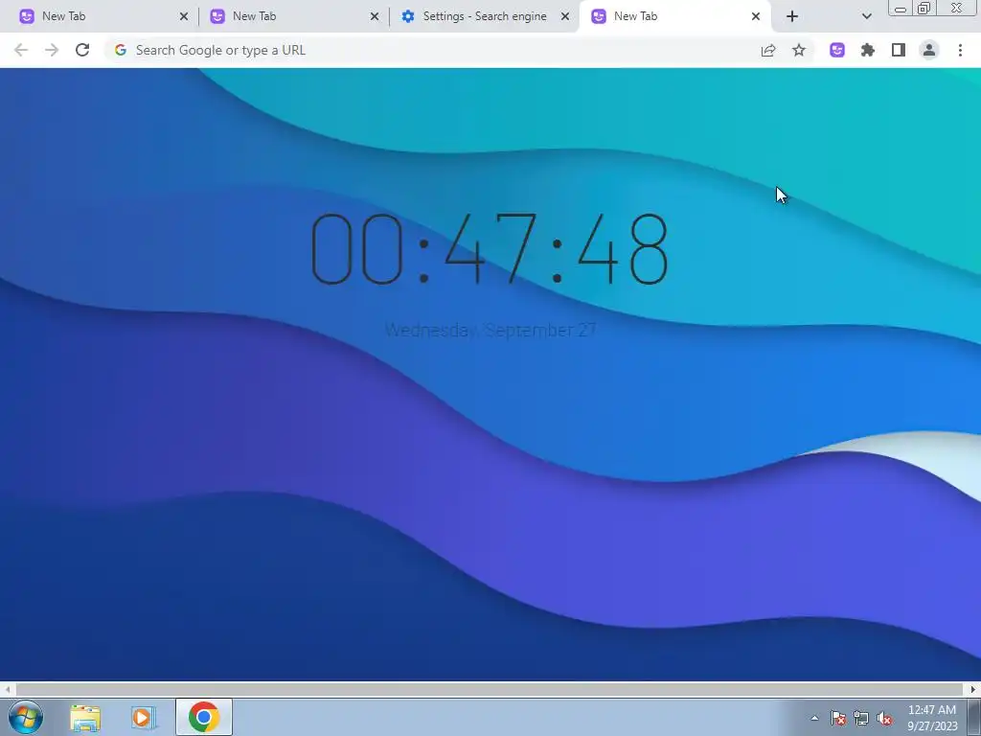This screenshot has height=736, width=981.
Task: Go forward with the forward arrow
Action: [x=52, y=50]
